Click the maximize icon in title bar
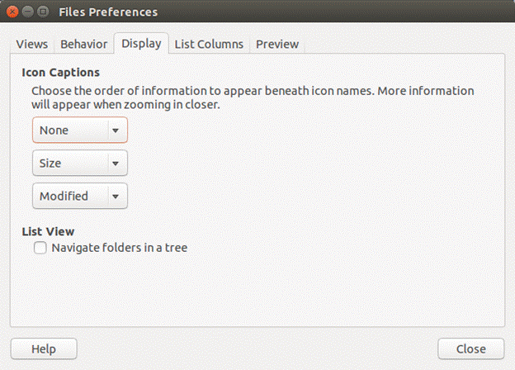Screen dimensions: 515x370 coord(43,12)
